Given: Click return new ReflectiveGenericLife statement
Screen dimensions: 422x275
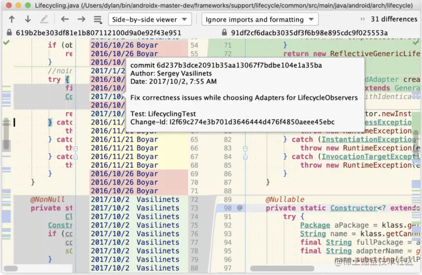Looking at the screenshot, I should pyautogui.click(x=352, y=53).
